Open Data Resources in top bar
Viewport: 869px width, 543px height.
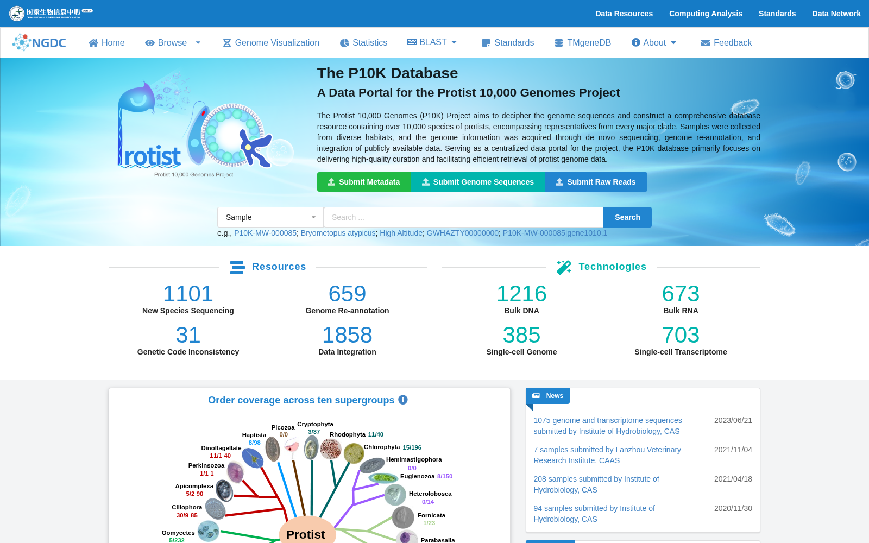[x=624, y=14]
